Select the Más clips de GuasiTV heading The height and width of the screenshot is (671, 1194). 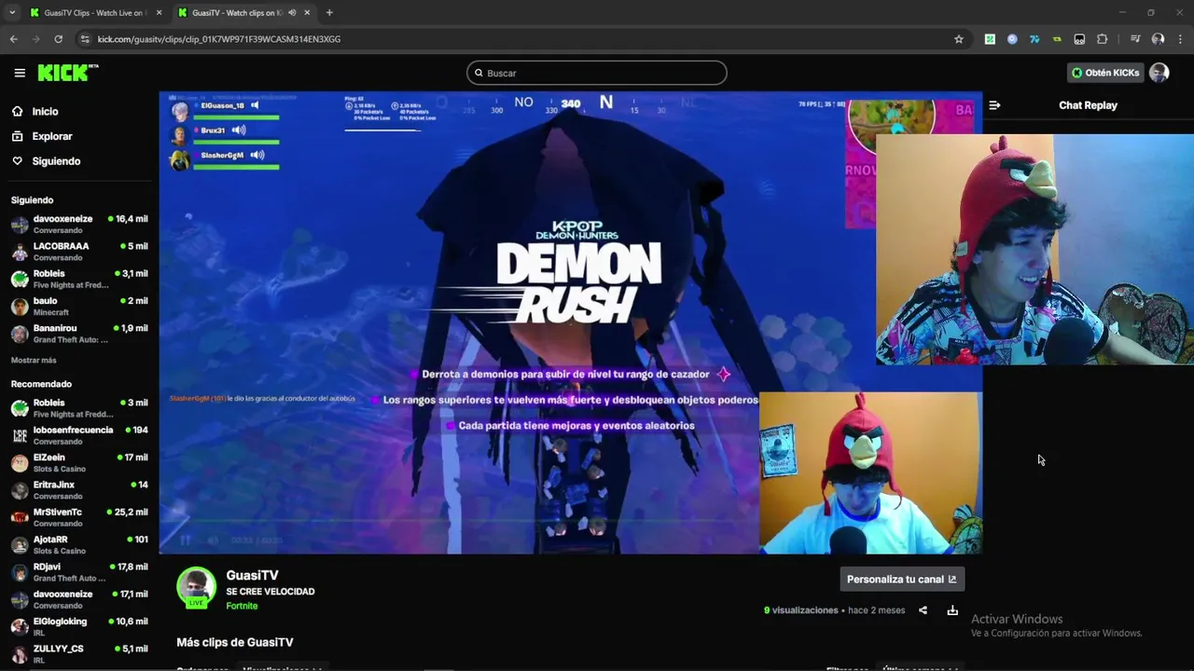pos(235,642)
